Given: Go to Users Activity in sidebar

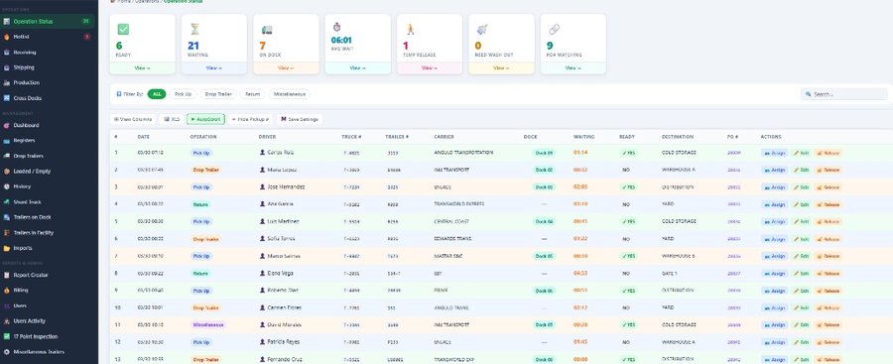Looking at the screenshot, I should (x=48, y=320).
